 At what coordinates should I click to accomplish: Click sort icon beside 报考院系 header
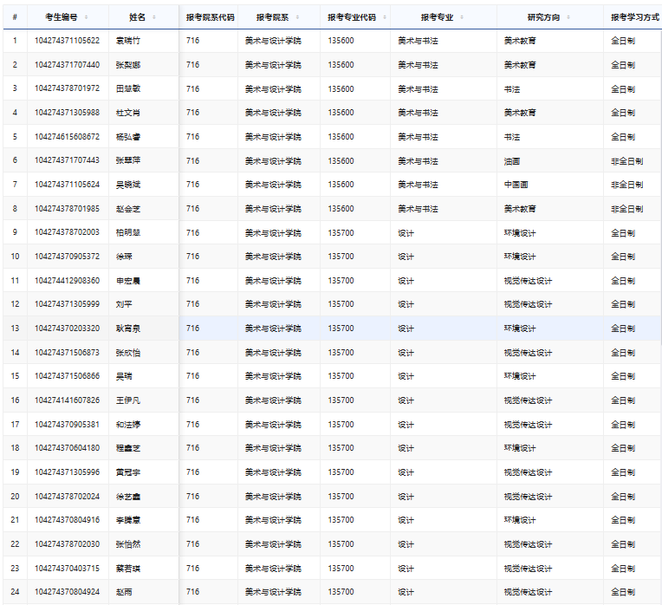click(x=299, y=17)
